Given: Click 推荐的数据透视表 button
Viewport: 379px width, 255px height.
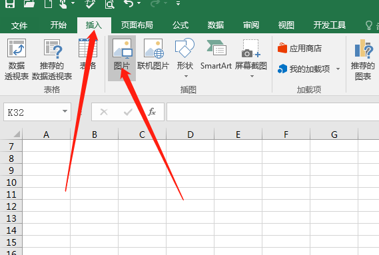Looking at the screenshot, I should point(52,59).
